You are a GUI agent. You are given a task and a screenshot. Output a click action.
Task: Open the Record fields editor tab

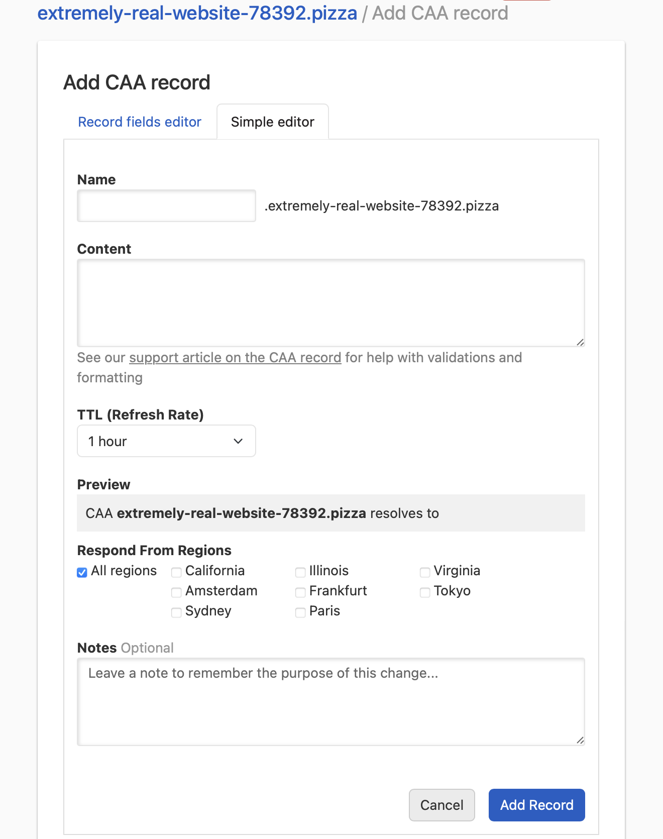click(140, 122)
